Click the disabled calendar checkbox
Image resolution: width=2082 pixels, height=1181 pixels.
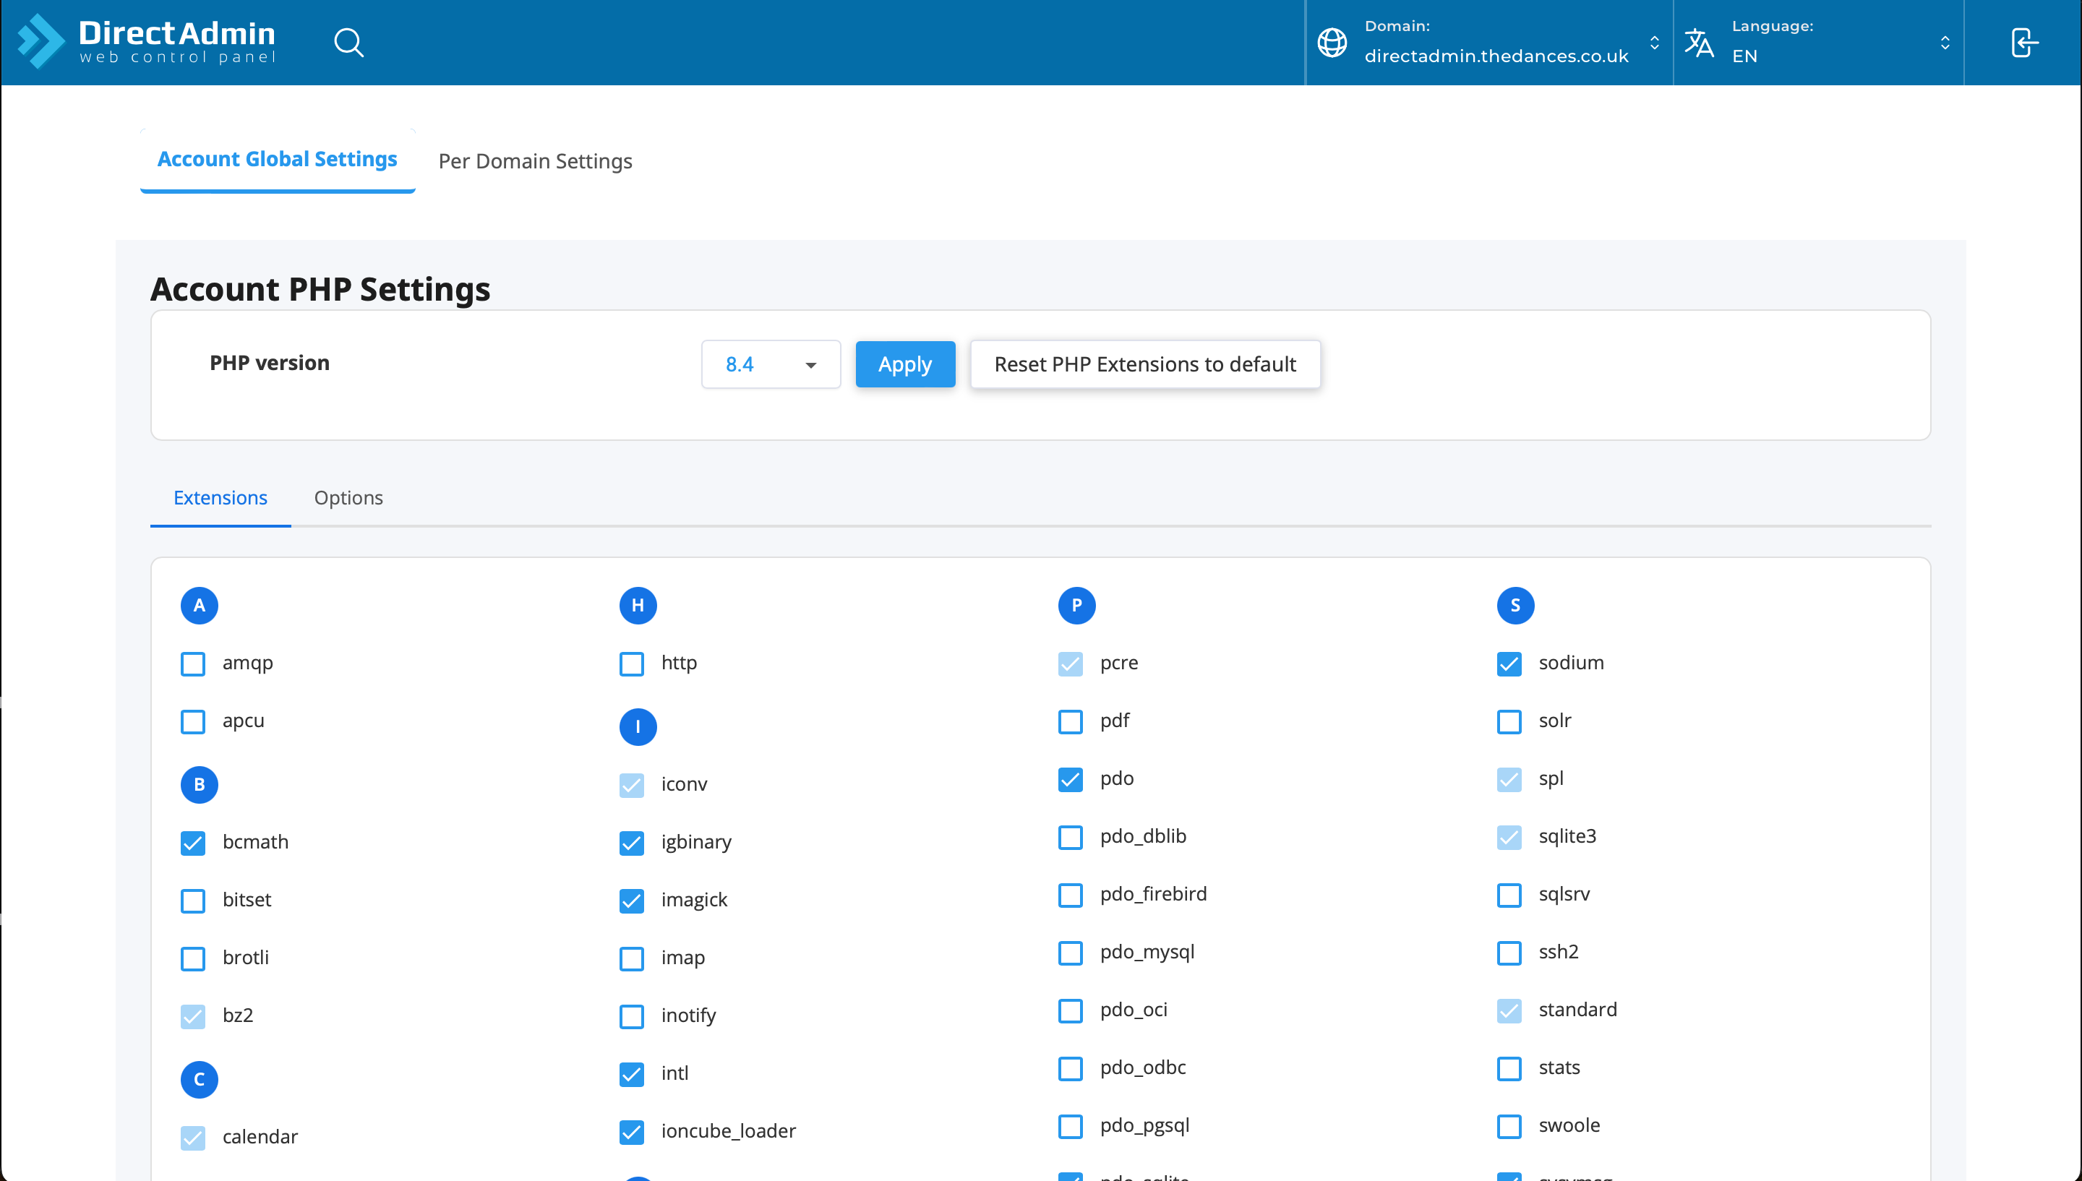(x=193, y=1137)
